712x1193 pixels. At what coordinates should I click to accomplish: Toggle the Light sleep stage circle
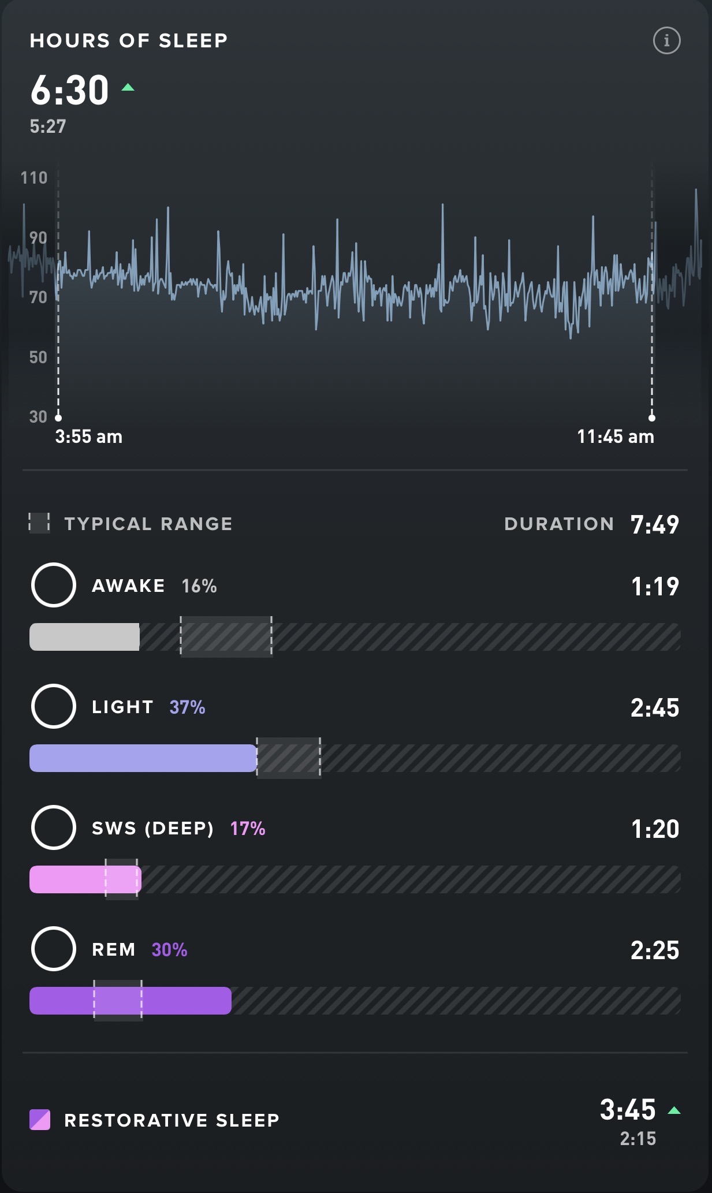point(54,706)
